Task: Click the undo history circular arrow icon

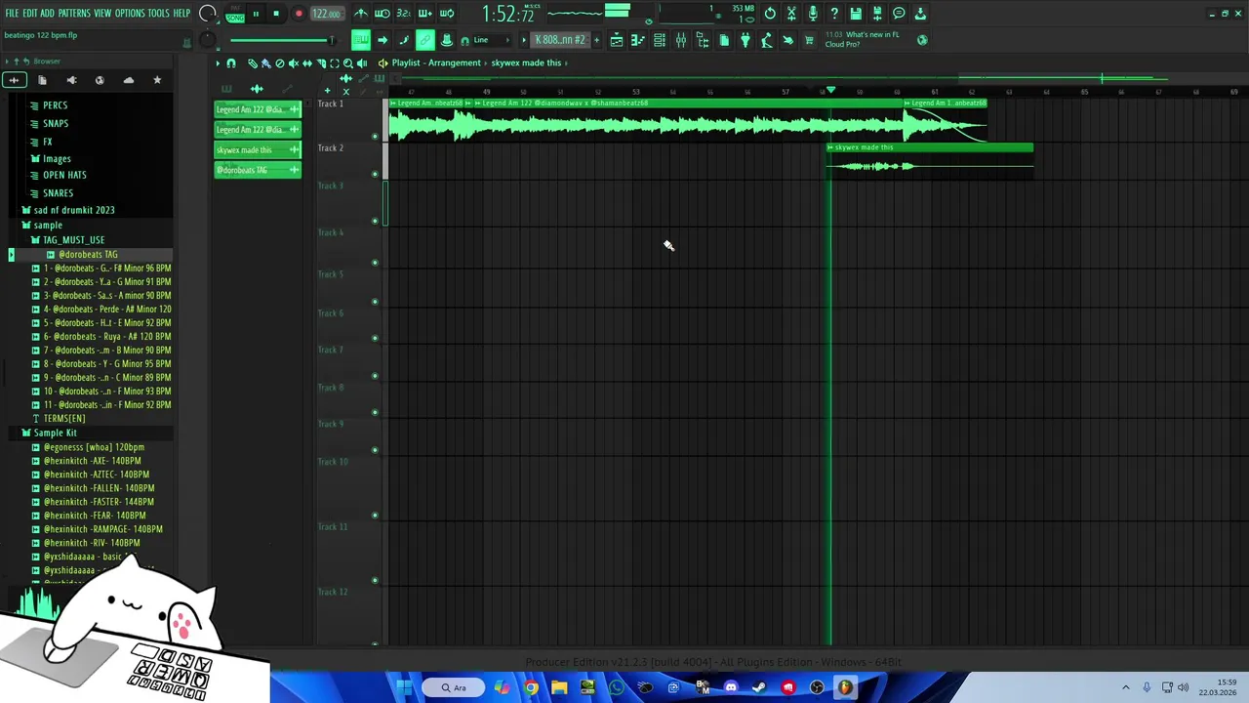Action: (770, 14)
